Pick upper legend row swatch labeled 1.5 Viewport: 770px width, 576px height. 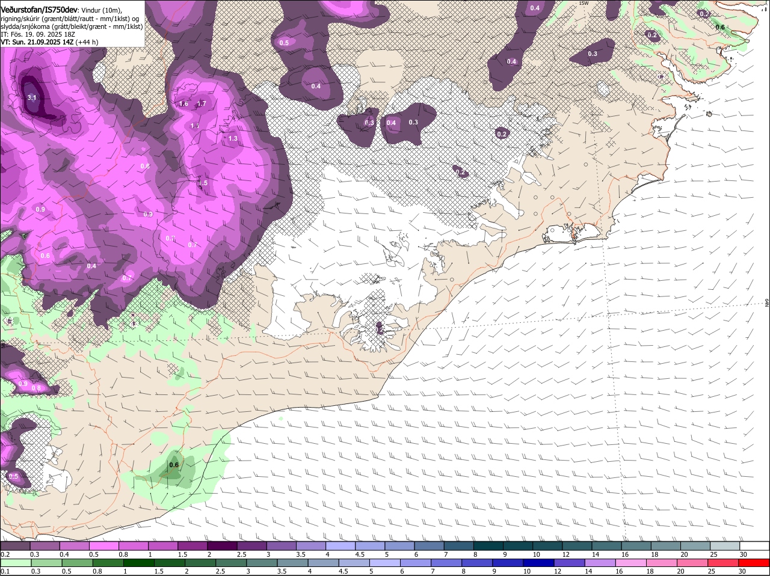(x=192, y=546)
